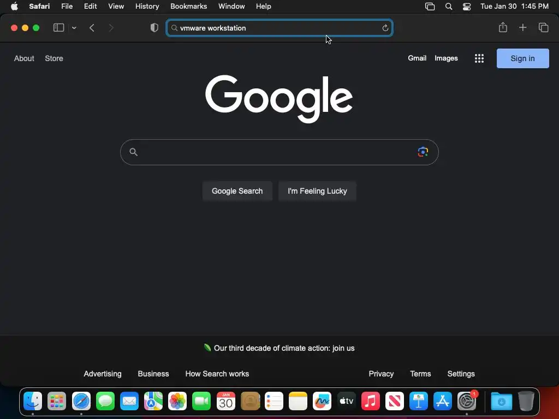The height and width of the screenshot is (419, 559).
Task: Open the Terms footer link
Action: (420, 374)
